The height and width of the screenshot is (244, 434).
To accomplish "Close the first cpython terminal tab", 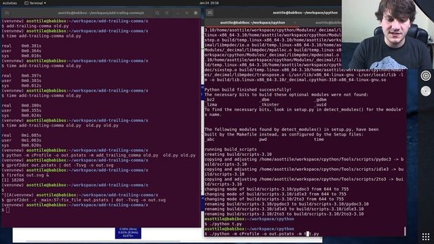I will click(x=295, y=22).
